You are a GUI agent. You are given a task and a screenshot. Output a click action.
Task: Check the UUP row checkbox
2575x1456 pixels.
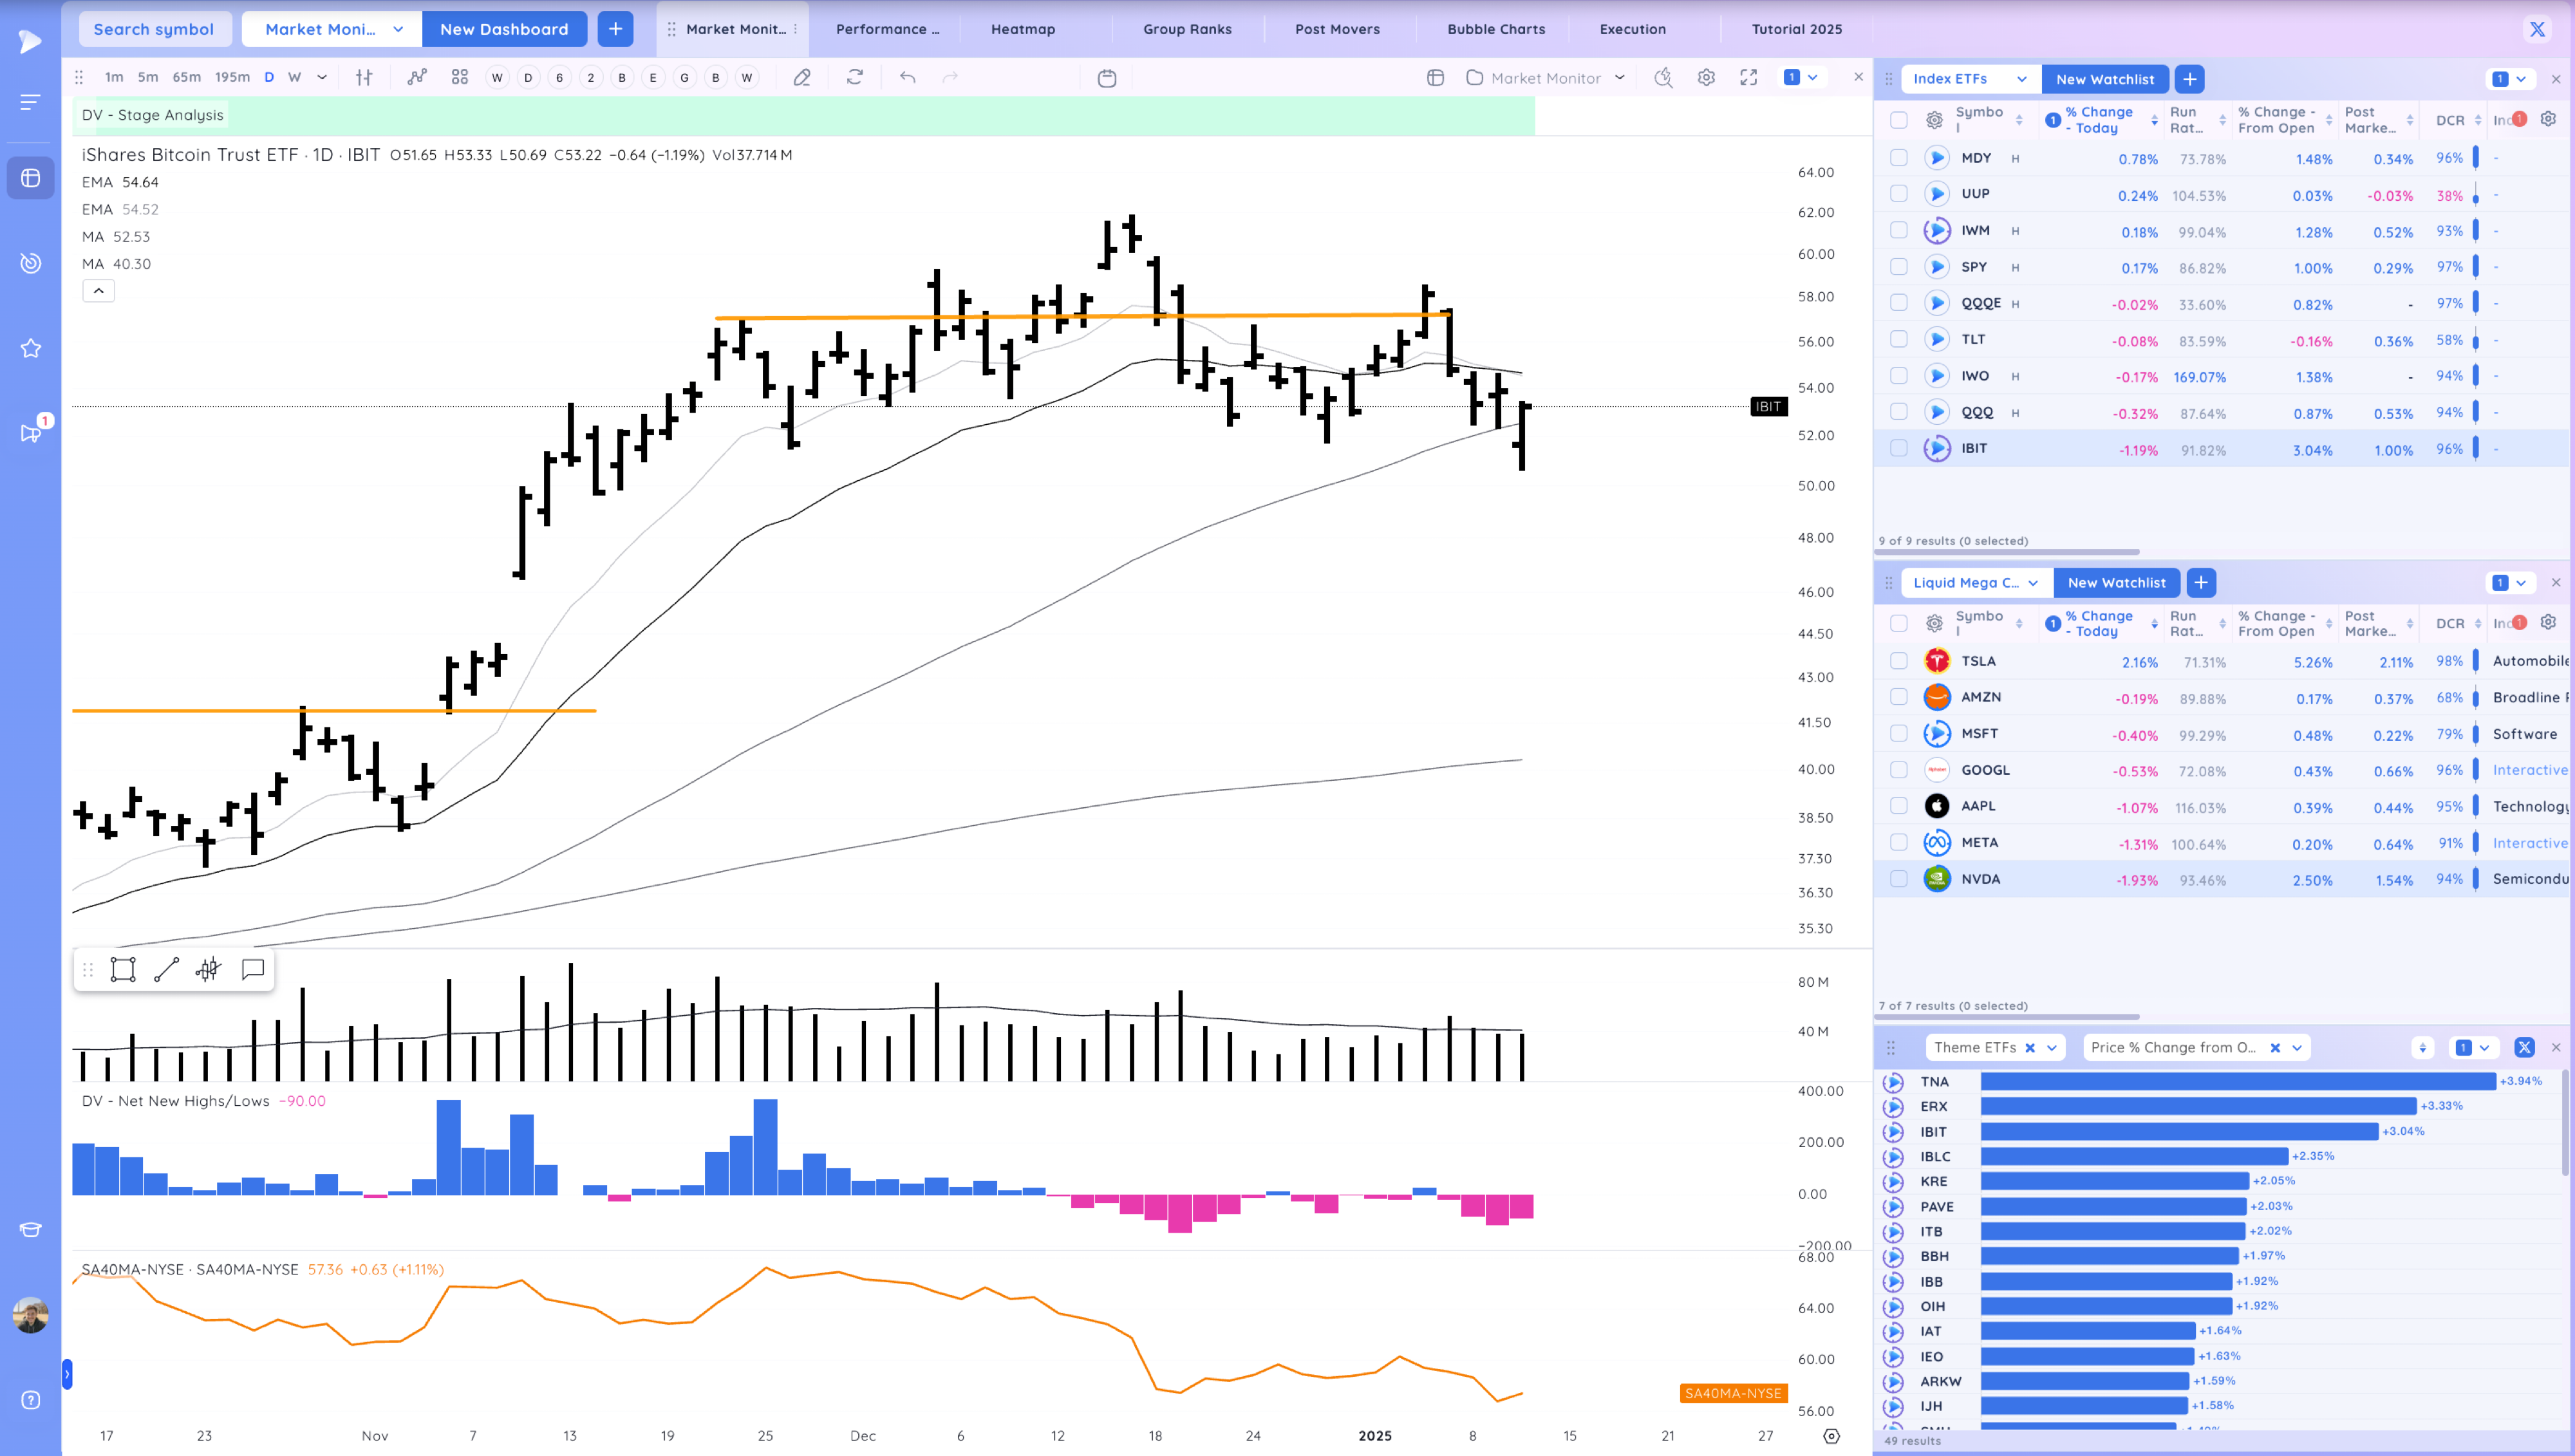tap(1898, 194)
